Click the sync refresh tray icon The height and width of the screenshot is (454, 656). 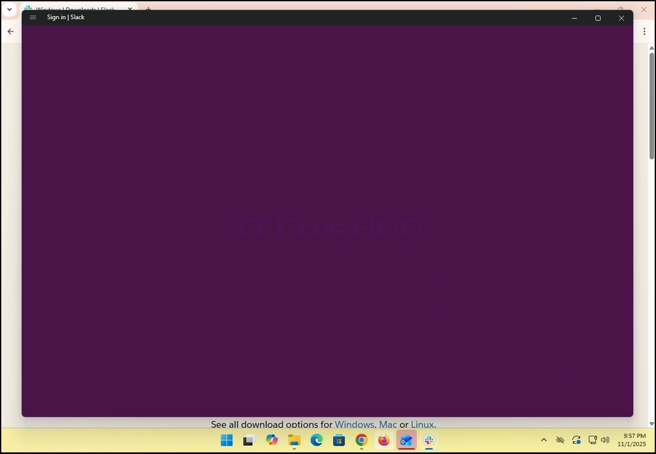tap(576, 440)
